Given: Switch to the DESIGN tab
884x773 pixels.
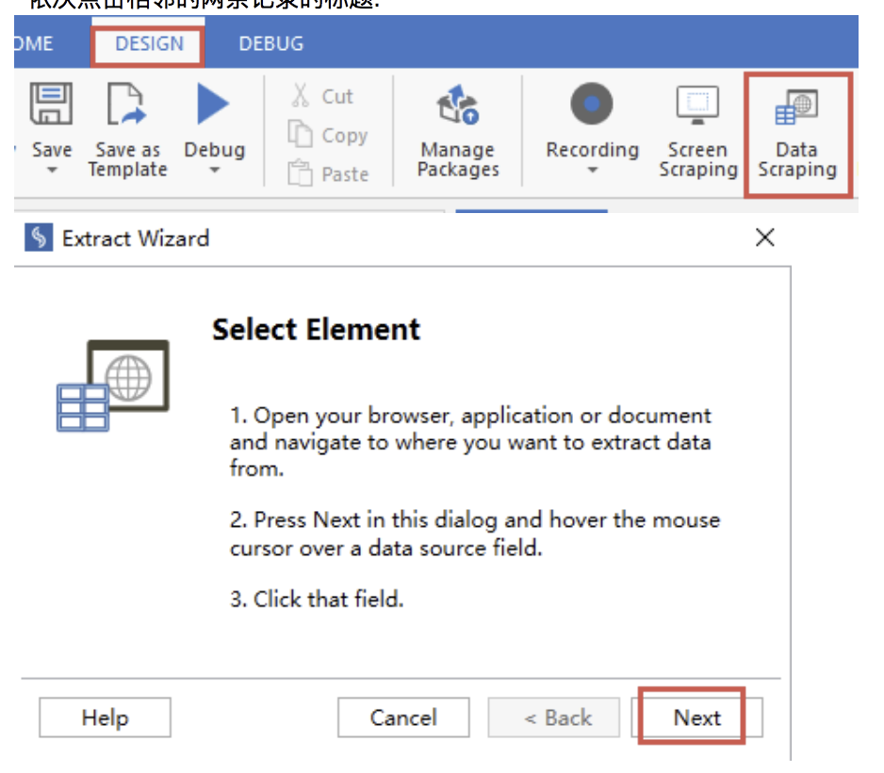Looking at the screenshot, I should (150, 43).
